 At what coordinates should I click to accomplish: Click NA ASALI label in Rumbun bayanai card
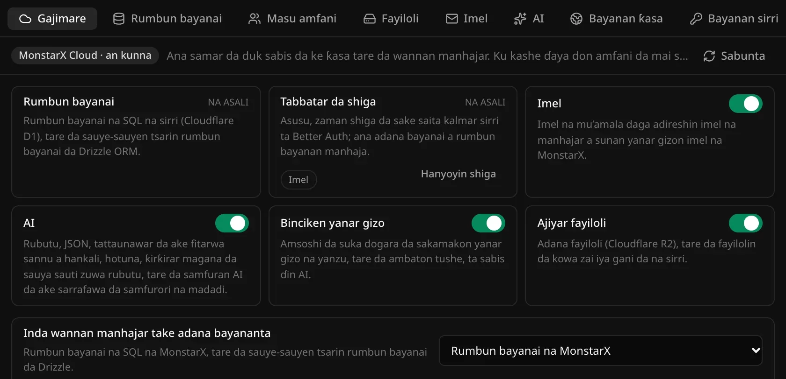pyautogui.click(x=228, y=102)
